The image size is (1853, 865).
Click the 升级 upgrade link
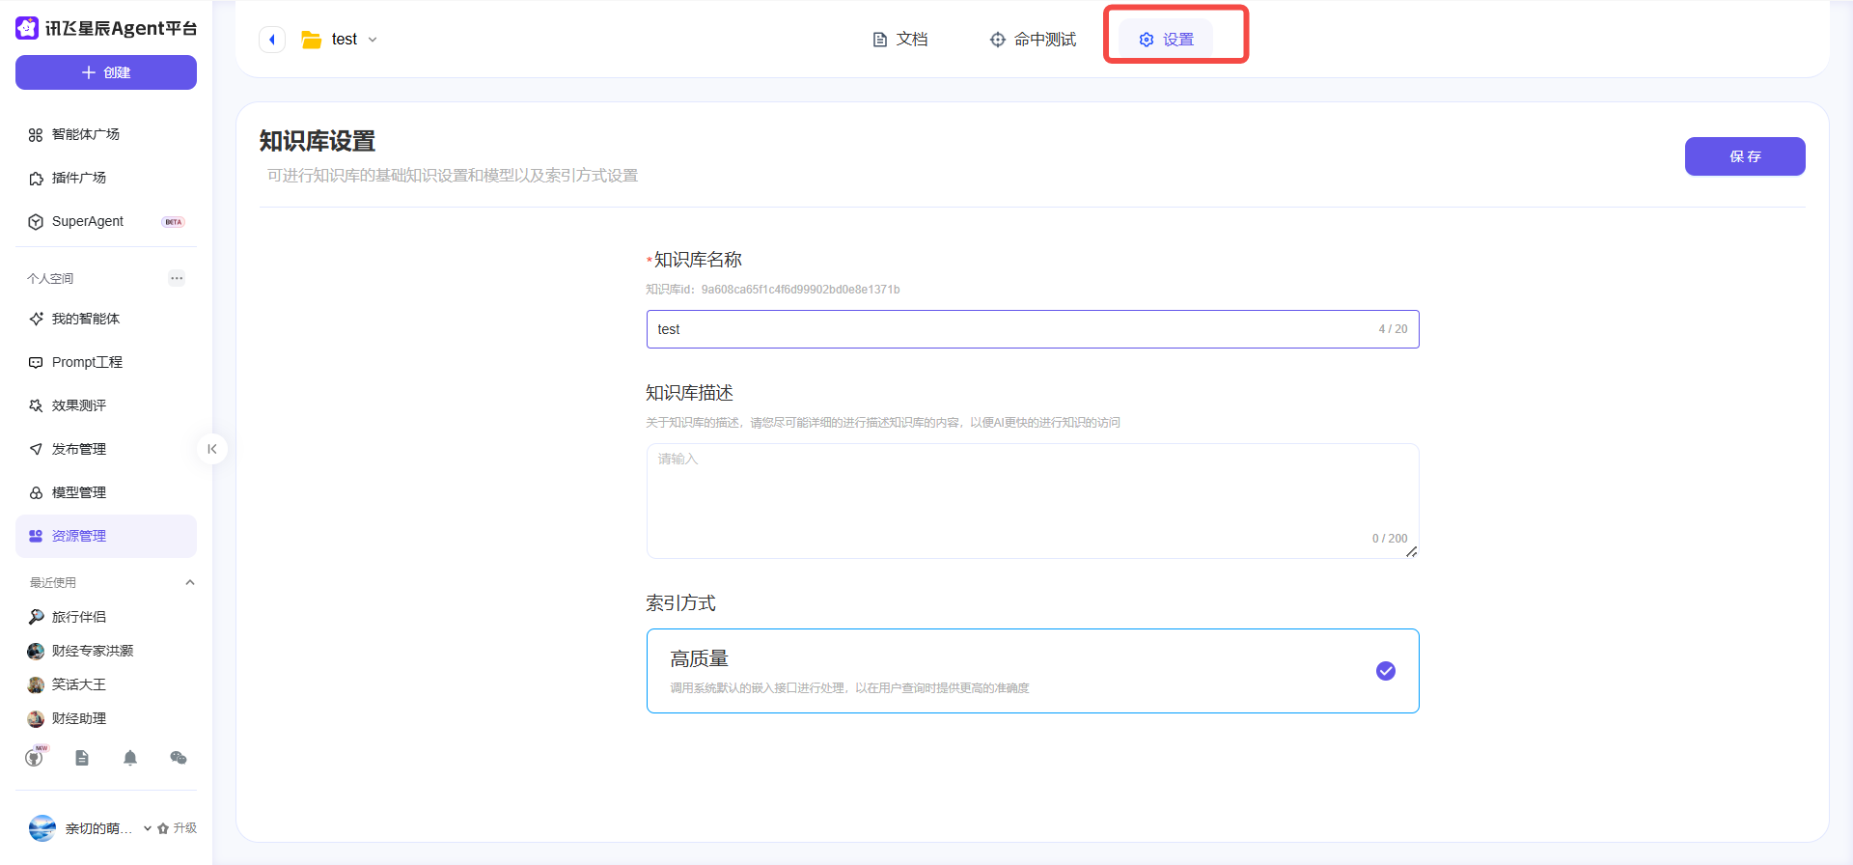click(178, 828)
